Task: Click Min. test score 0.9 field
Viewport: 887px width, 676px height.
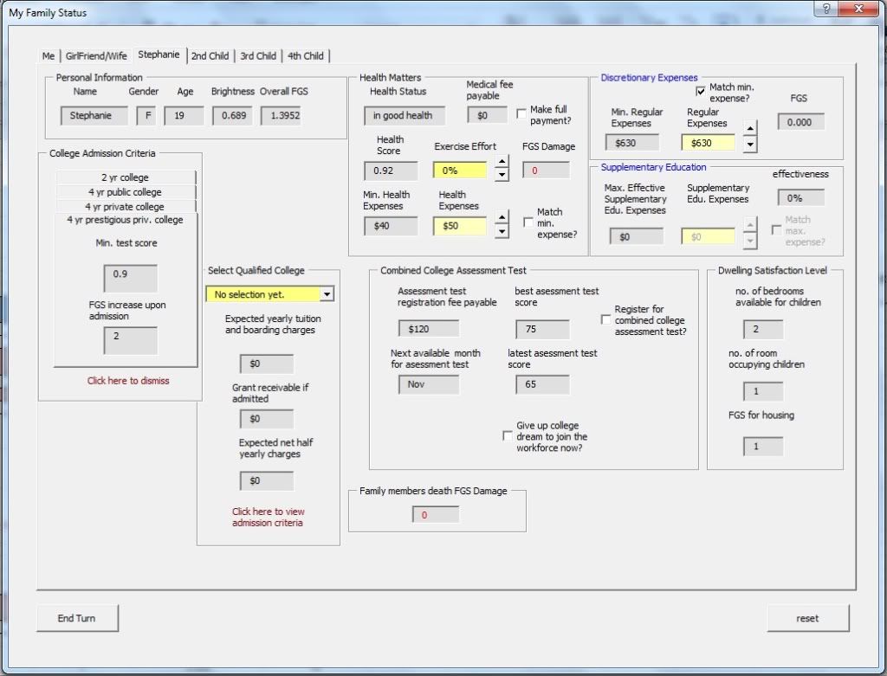Action: 131,278
